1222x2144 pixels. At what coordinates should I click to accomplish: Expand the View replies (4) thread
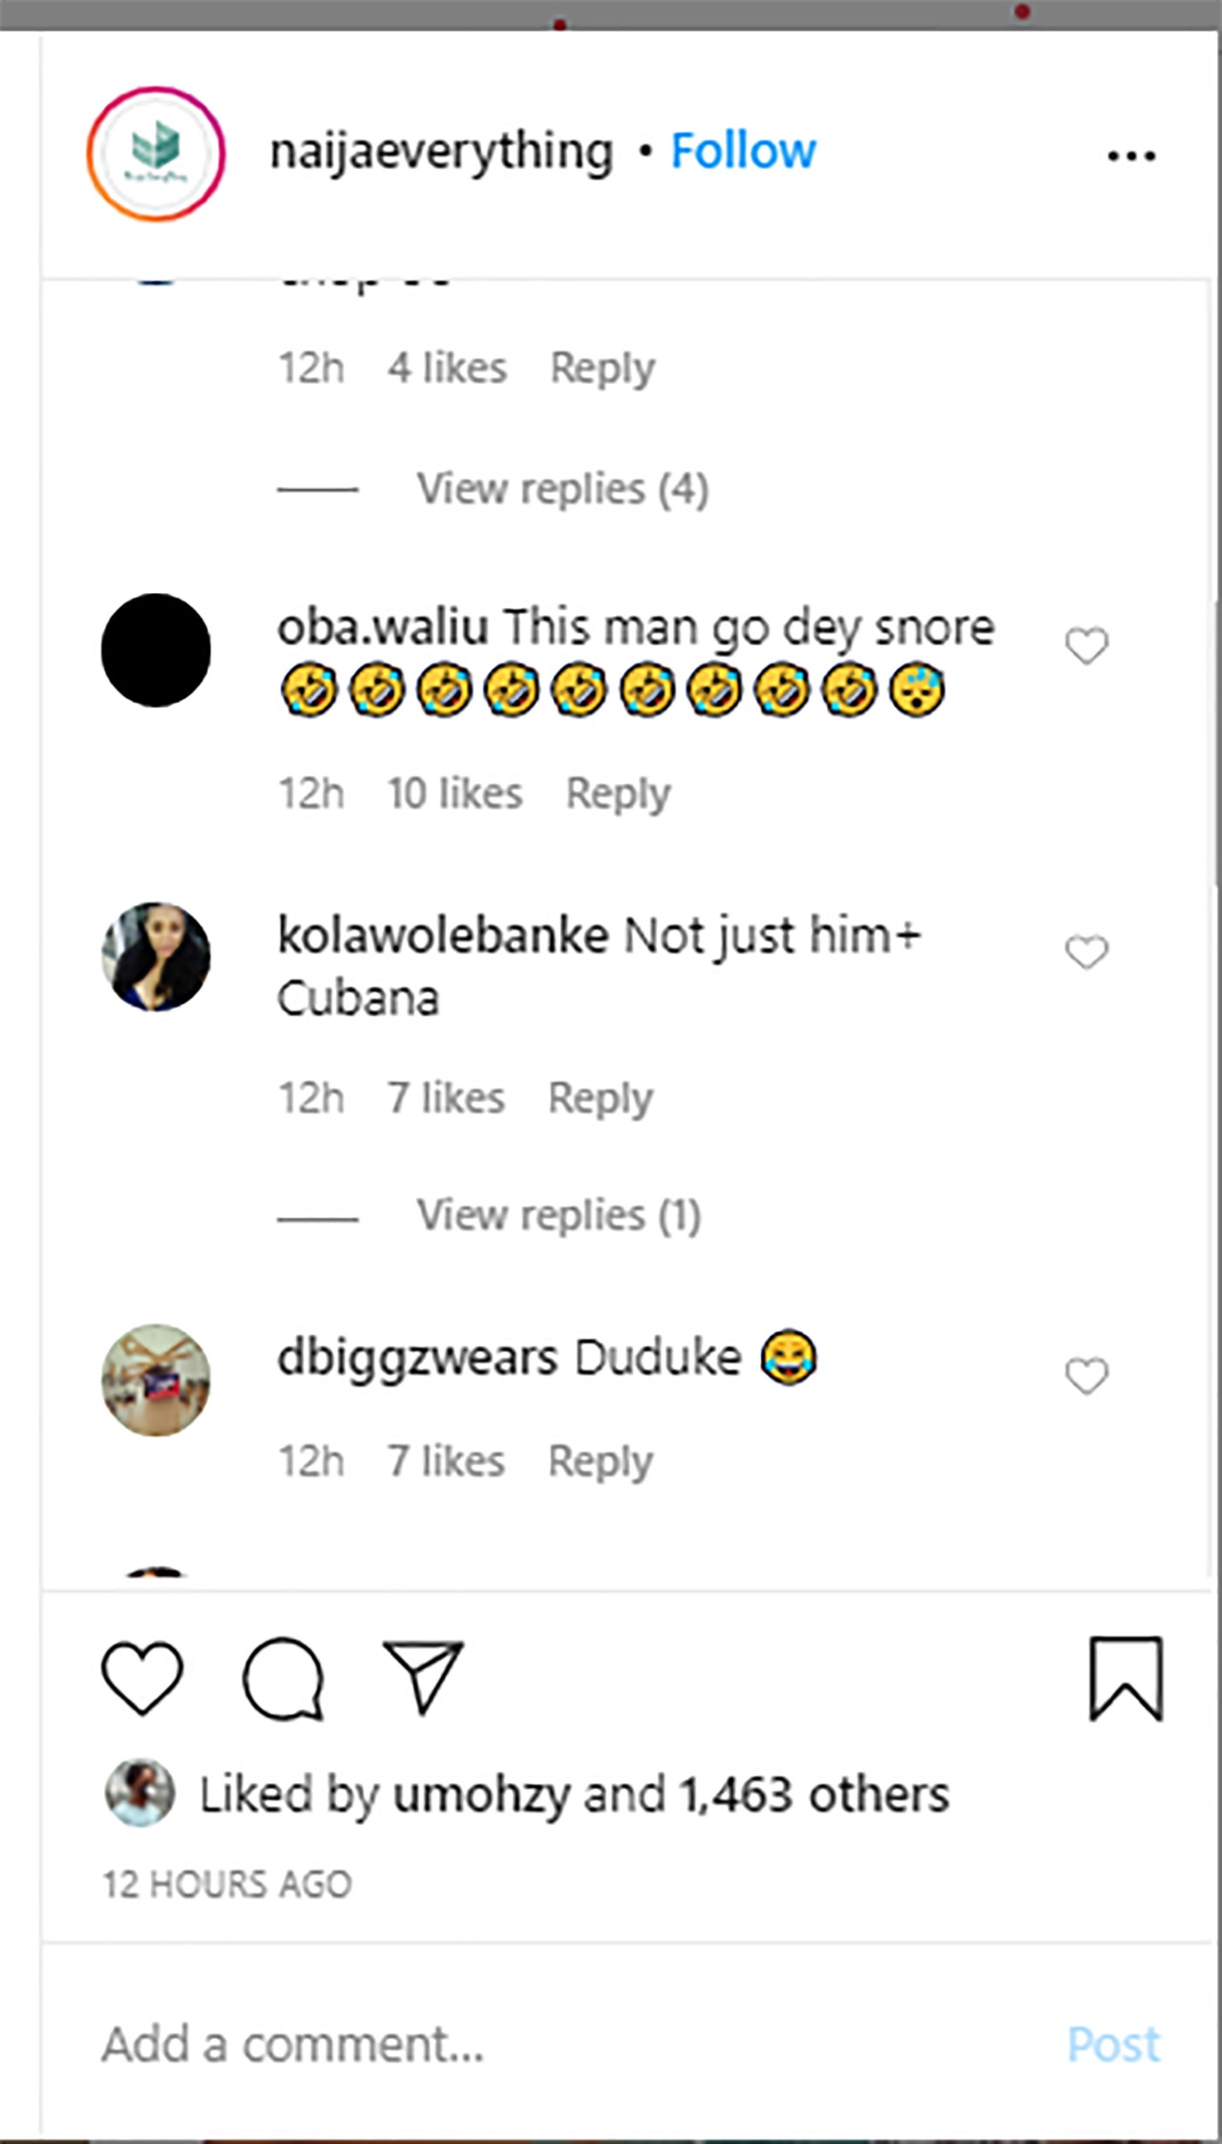click(562, 490)
